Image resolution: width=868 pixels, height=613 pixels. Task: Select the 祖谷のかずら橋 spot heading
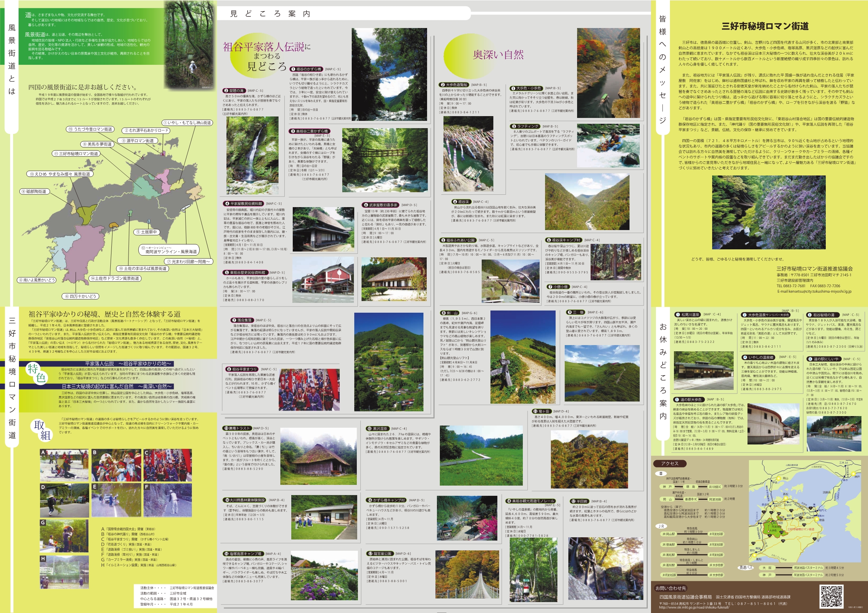[307, 69]
